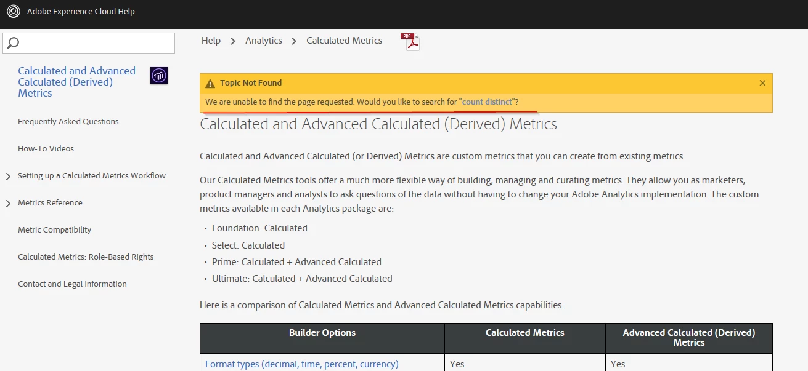This screenshot has height=371, width=808.
Task: Dismiss the Topic Not Found alert
Action: 762,83
